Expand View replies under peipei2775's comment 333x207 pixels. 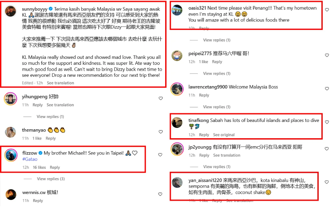click(217, 73)
